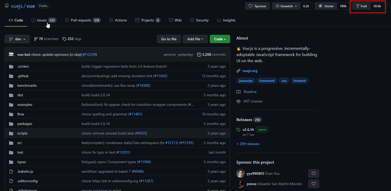Click the framework topic tag

tap(267, 81)
